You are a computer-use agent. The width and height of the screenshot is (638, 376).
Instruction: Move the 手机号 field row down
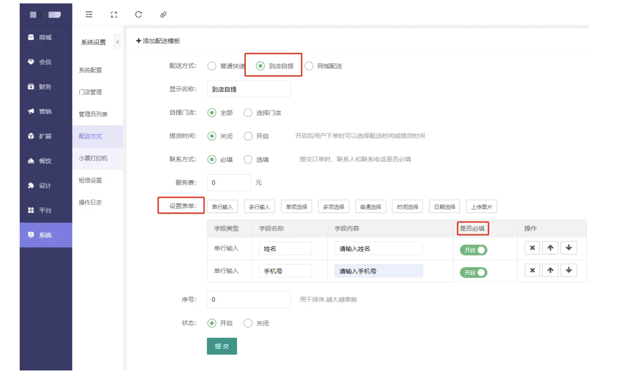(x=568, y=270)
